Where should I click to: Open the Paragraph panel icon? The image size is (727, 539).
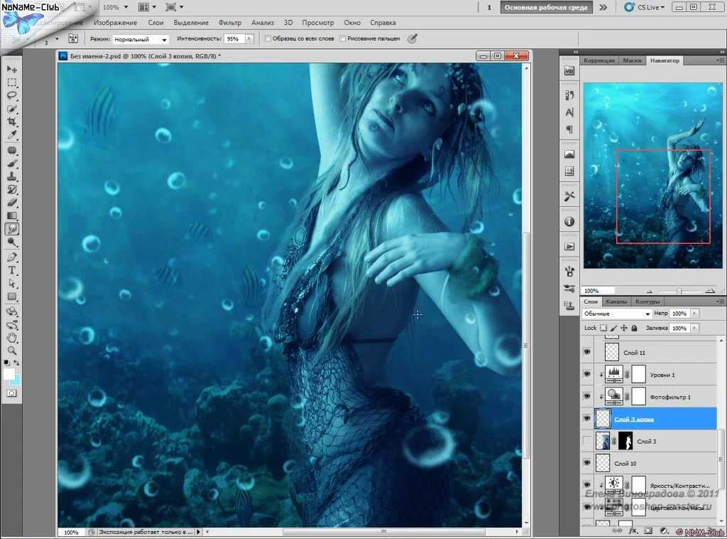click(x=569, y=129)
